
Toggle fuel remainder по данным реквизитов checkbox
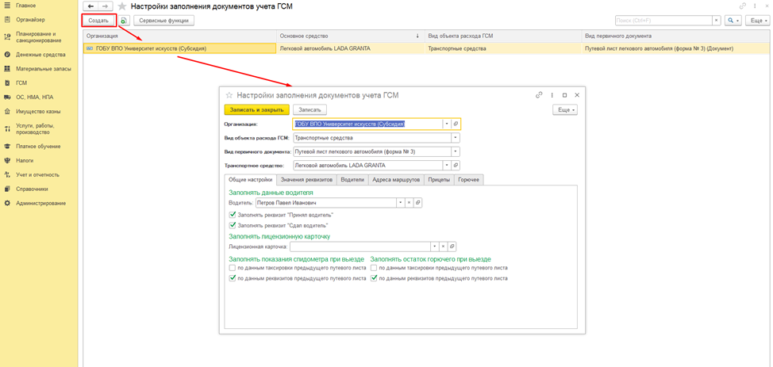pyautogui.click(x=374, y=278)
